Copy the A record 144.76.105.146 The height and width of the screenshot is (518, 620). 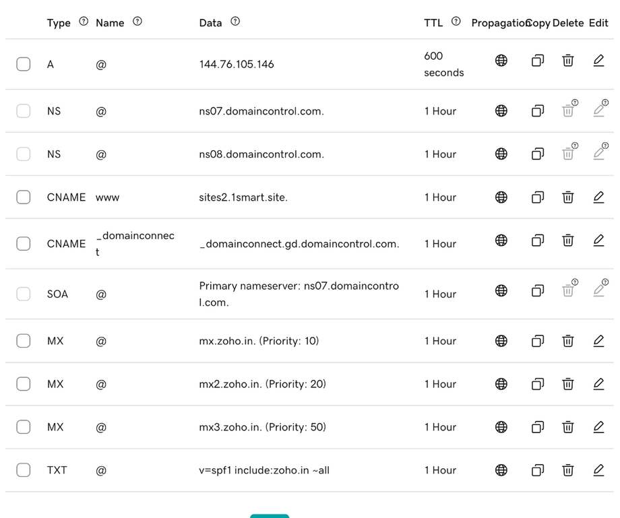tap(537, 61)
